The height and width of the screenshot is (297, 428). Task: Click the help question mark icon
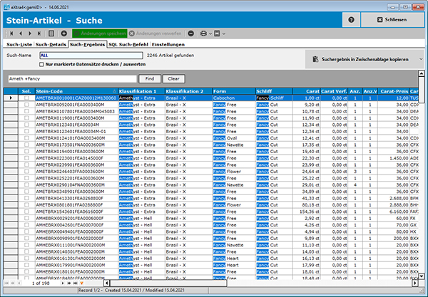pyautogui.click(x=351, y=20)
